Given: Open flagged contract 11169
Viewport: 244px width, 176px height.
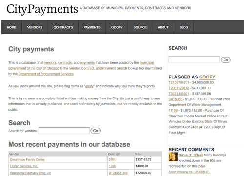Looking at the screenshot, I should pos(173,110).
